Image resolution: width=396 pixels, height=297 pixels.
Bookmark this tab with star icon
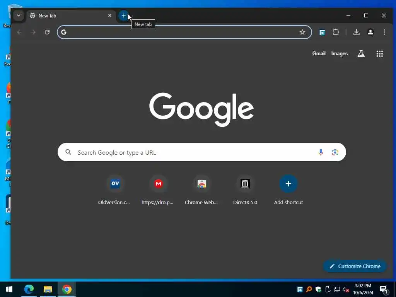[x=302, y=32]
